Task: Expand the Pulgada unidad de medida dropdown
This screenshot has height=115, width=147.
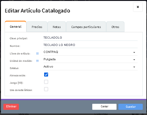Action: (x=90, y=59)
